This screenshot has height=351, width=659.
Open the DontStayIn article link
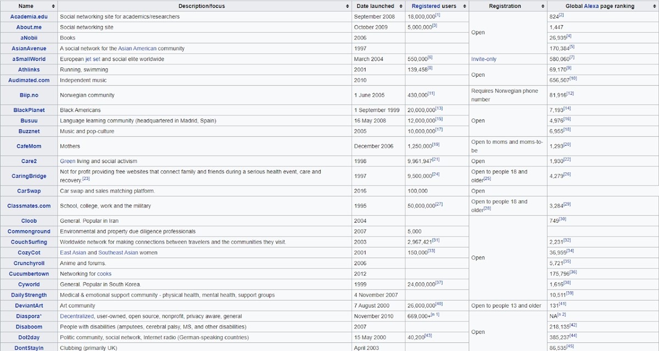point(29,348)
